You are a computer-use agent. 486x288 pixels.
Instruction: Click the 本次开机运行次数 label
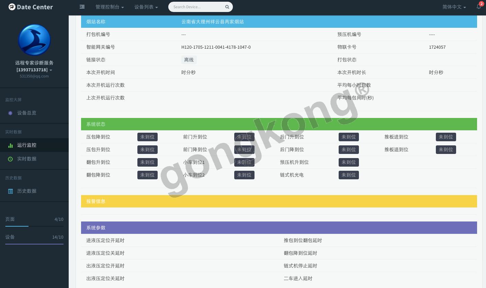tap(105, 85)
